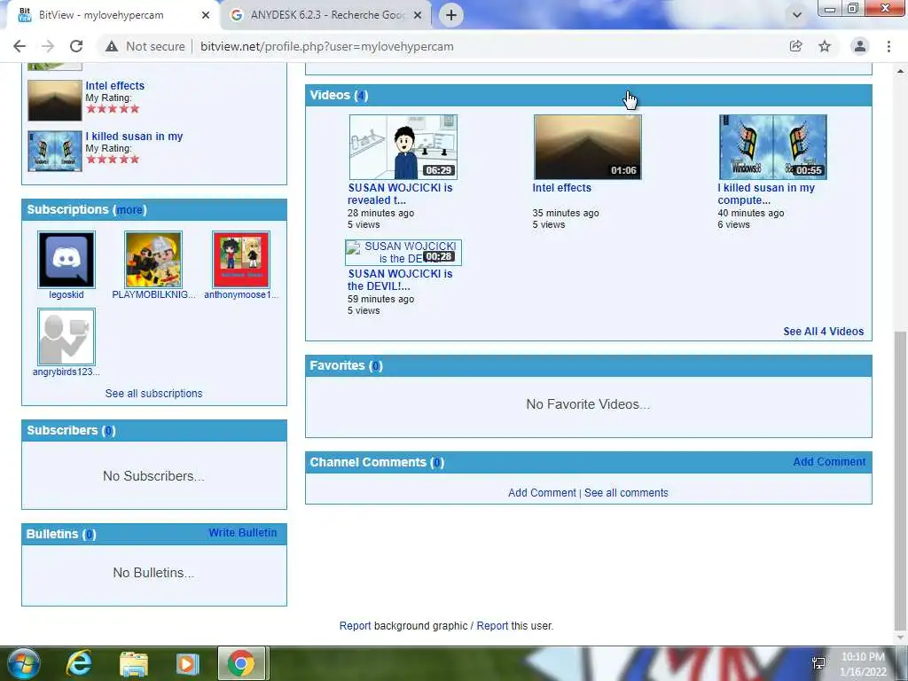
Task: Play the 00:28 broken-image video thumbnail
Action: click(403, 253)
